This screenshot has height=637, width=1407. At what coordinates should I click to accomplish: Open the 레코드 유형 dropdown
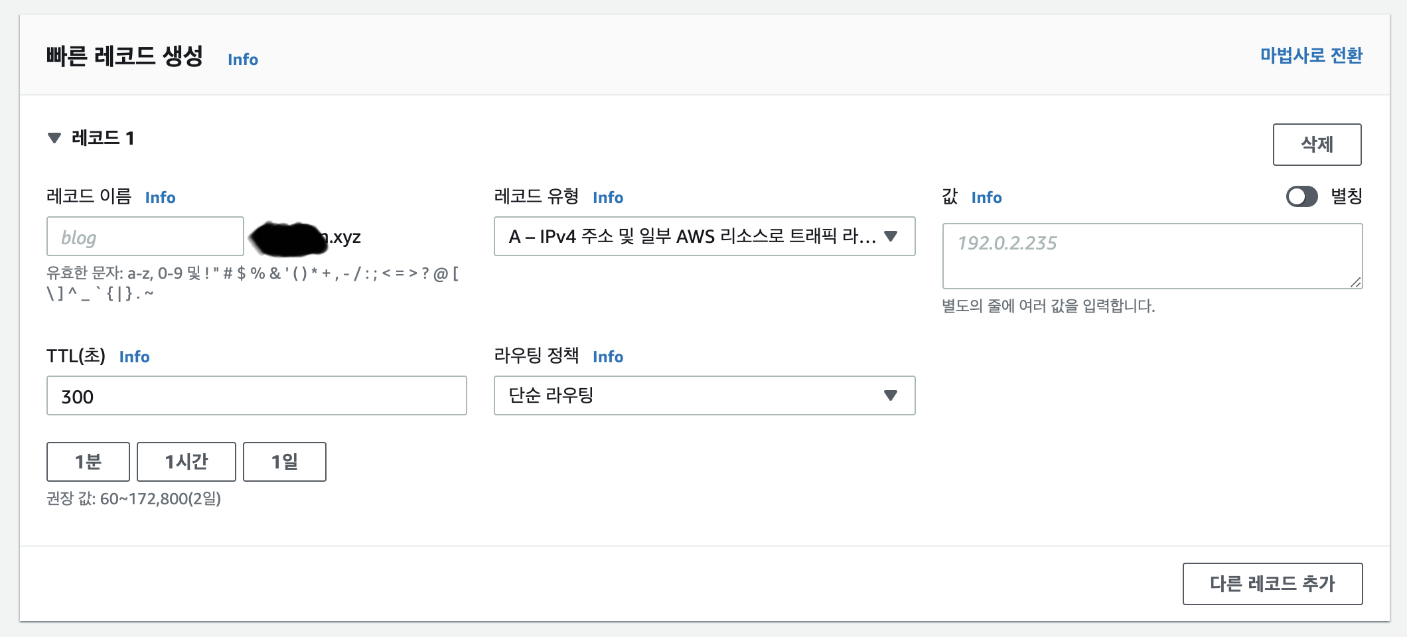[704, 236]
